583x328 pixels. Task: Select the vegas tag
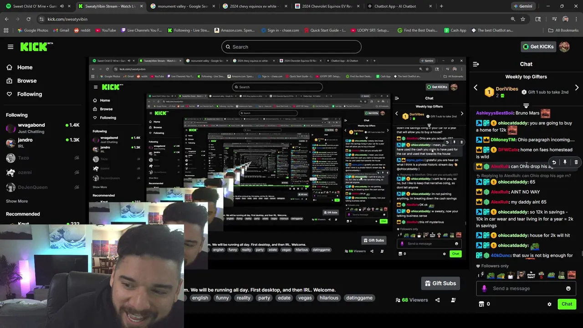[305, 298]
